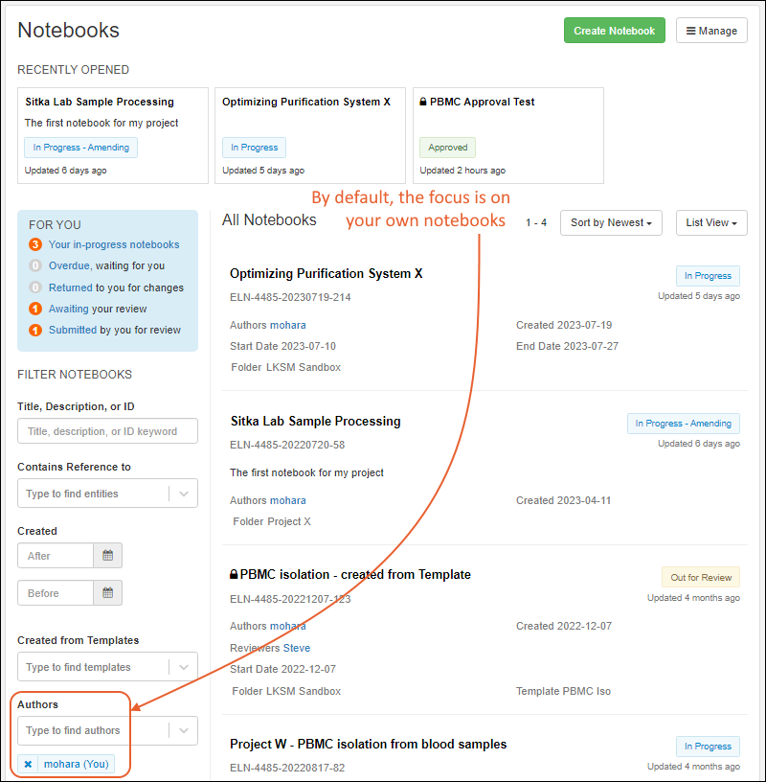This screenshot has height=782, width=766.
Task: Open the Sort by Newest dropdown
Action: [612, 222]
